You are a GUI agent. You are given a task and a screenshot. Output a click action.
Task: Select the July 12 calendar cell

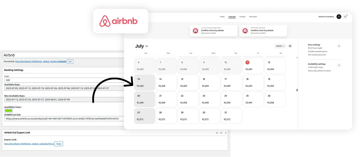[x=275, y=66]
